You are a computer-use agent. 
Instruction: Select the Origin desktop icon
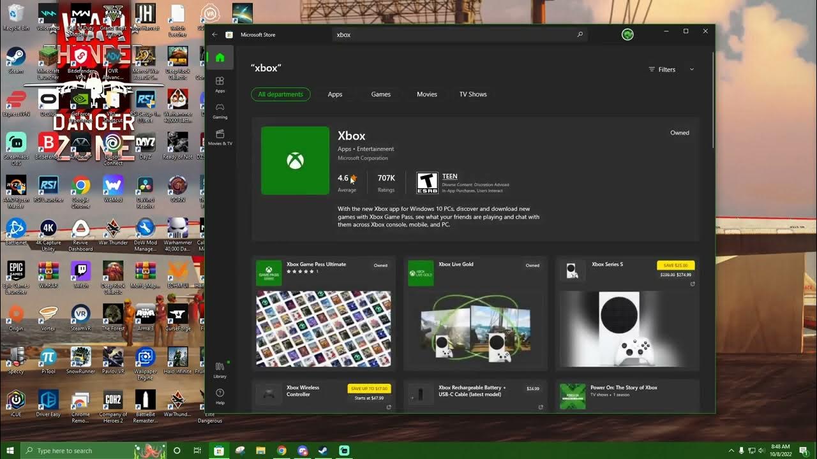pos(16,318)
